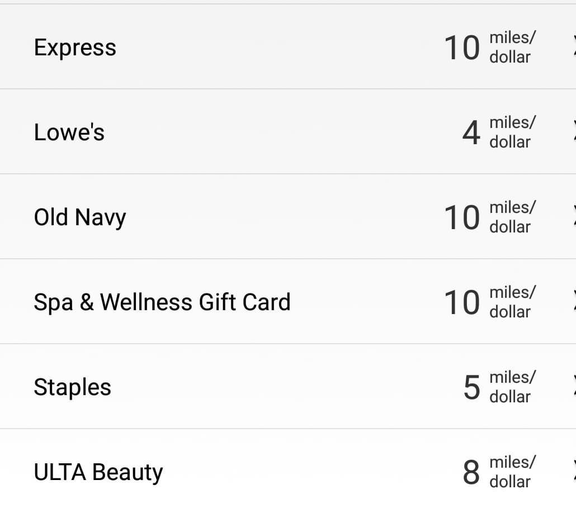Click the miles/dollar label in Staples row
Screen dimensions: 576x513
(512, 387)
